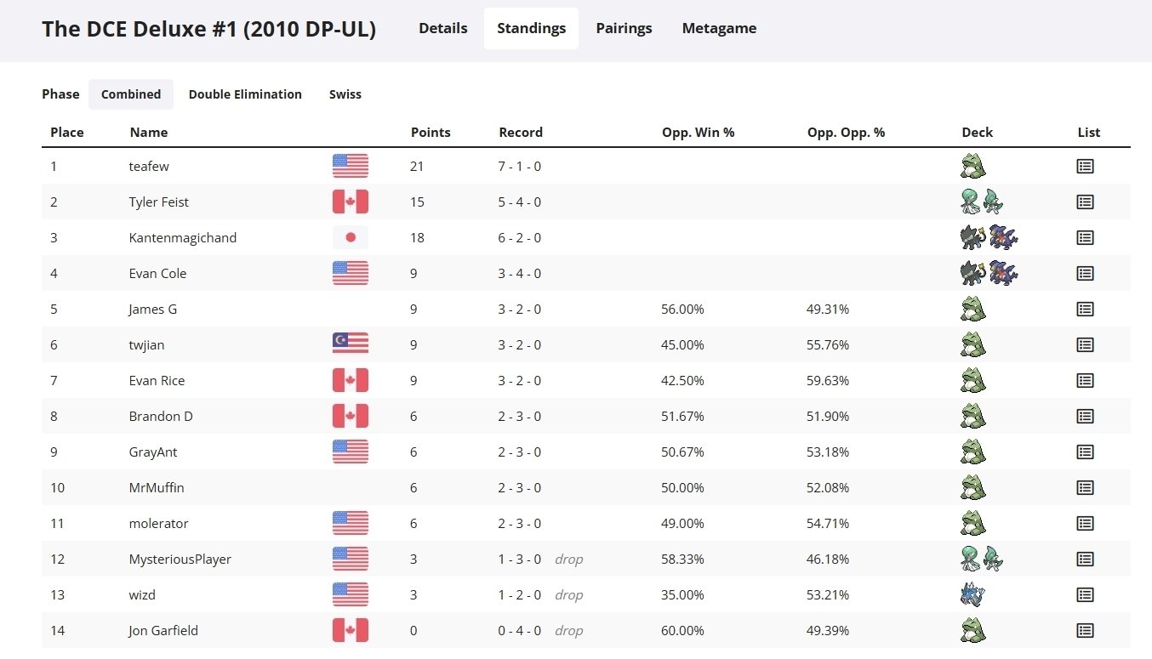
Task: Click the deck sprite in wizd's row
Action: coord(972,595)
